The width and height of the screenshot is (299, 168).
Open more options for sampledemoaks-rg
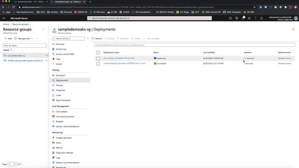point(47,56)
